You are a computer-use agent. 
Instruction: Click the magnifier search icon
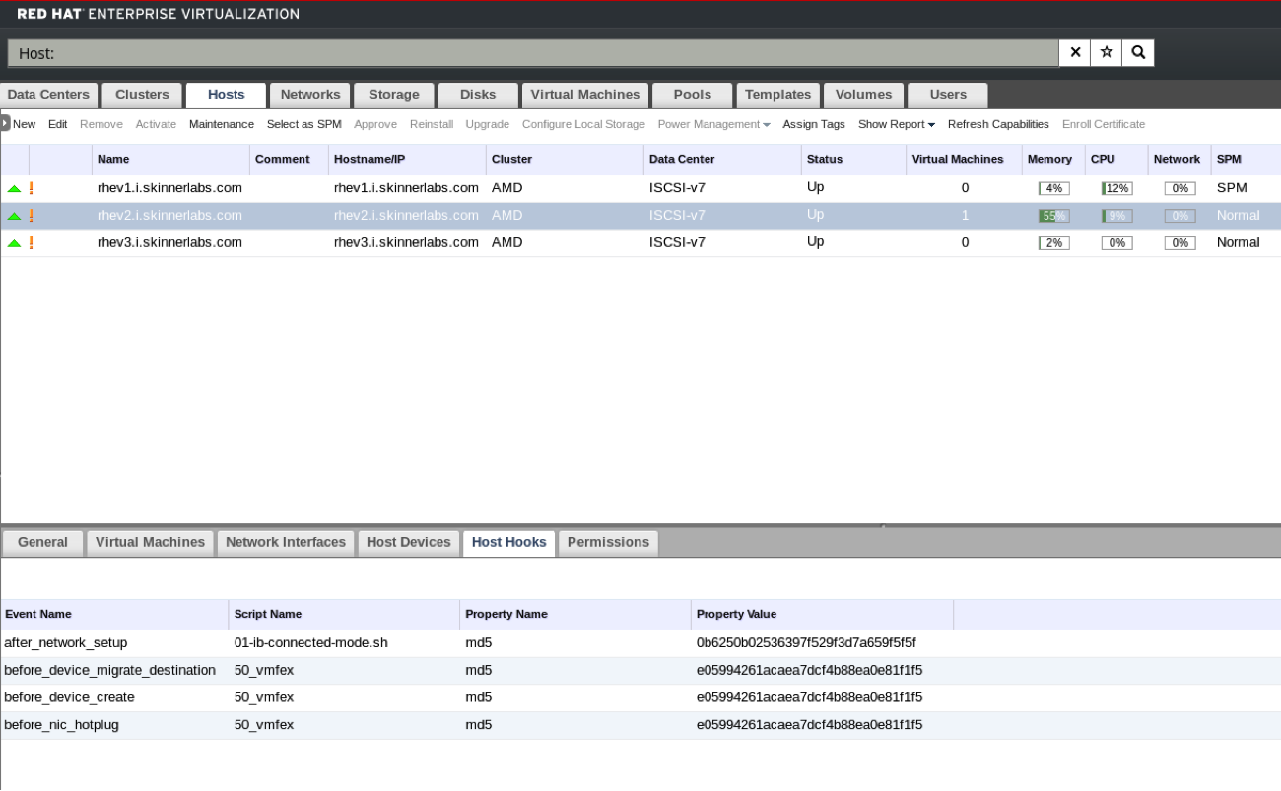[x=1138, y=53]
